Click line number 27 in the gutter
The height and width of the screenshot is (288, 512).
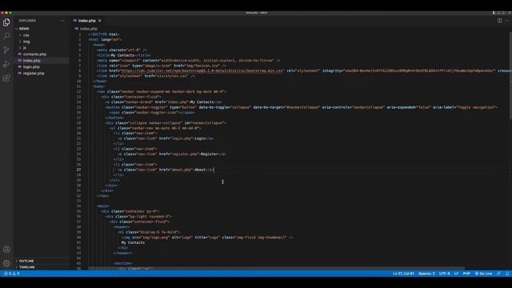78,170
